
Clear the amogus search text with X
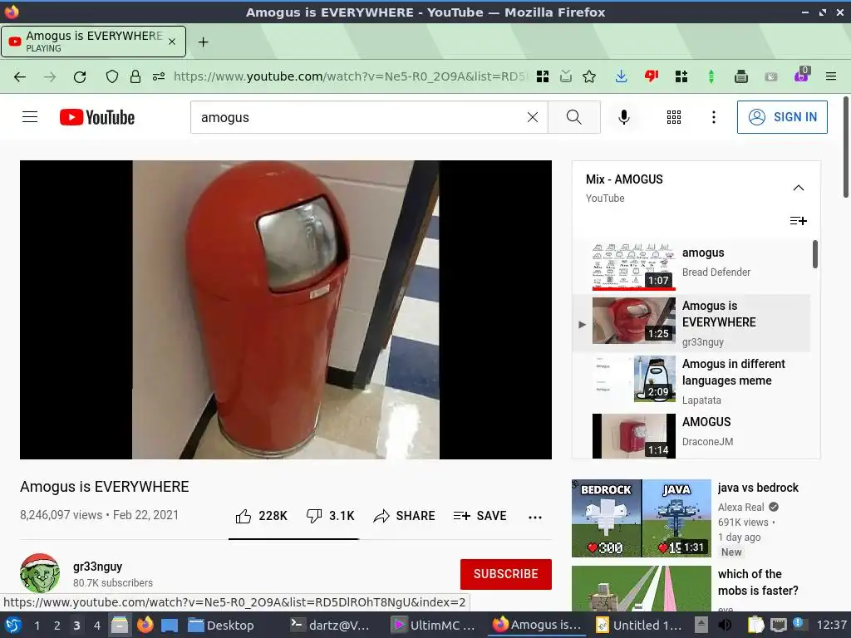point(533,117)
